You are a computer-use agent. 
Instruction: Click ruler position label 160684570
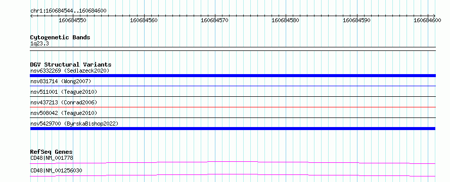pyautogui.click(x=214, y=20)
